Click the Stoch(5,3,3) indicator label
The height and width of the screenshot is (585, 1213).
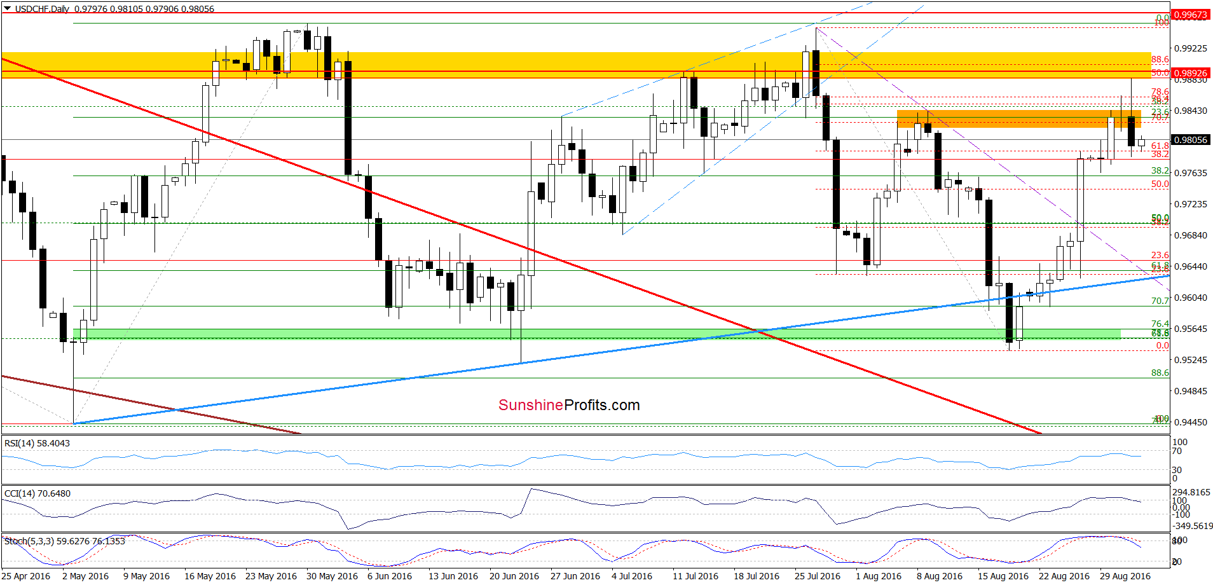[65, 541]
